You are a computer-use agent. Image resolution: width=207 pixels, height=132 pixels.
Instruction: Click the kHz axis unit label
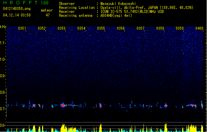point(3,27)
